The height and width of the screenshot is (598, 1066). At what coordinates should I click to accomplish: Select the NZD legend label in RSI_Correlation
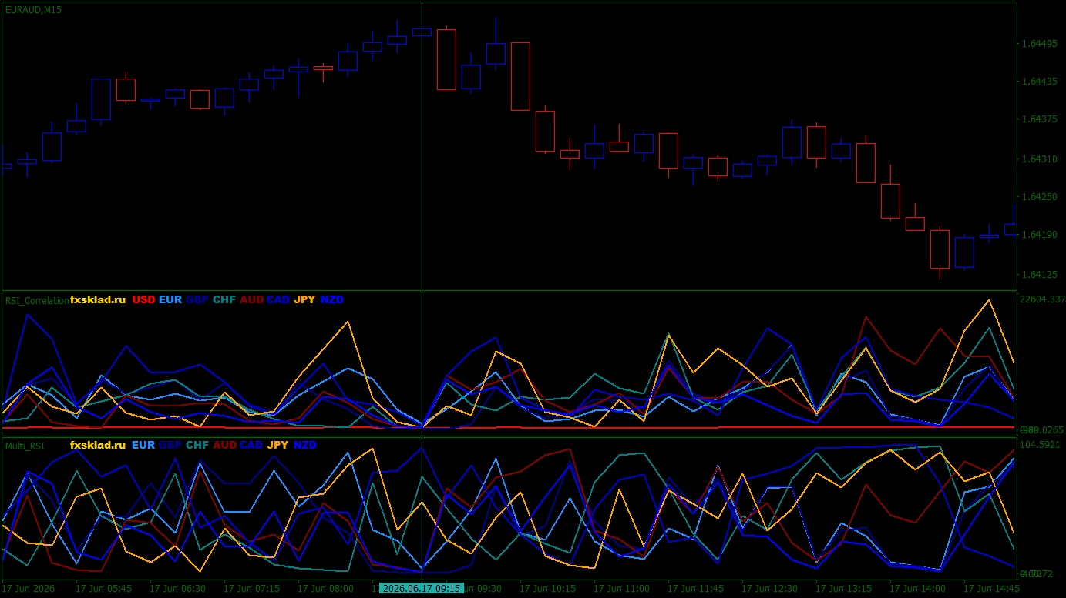point(332,299)
